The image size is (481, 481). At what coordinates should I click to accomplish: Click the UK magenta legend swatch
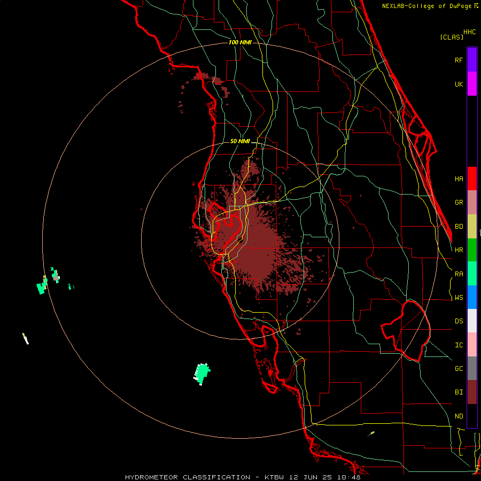point(472,84)
